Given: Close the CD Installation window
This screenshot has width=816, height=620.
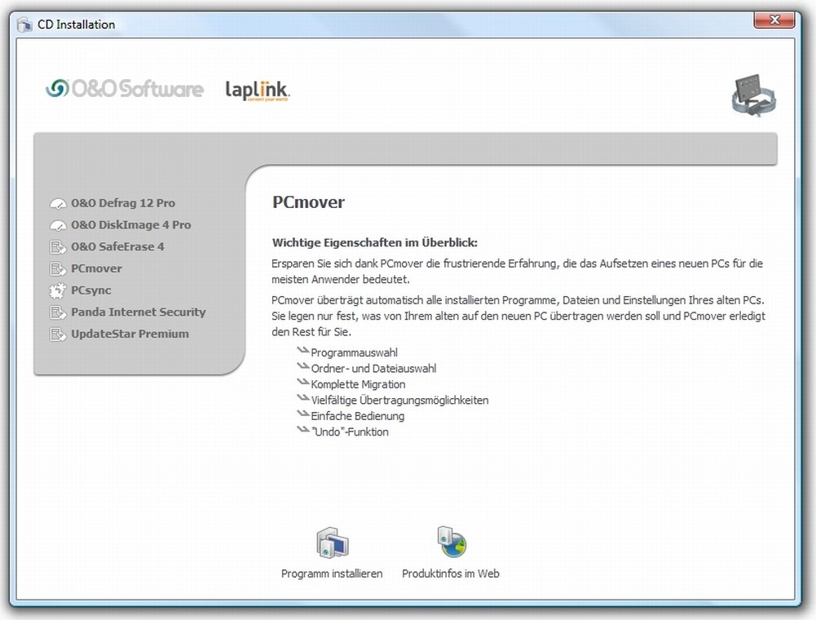Looking at the screenshot, I should 774,20.
